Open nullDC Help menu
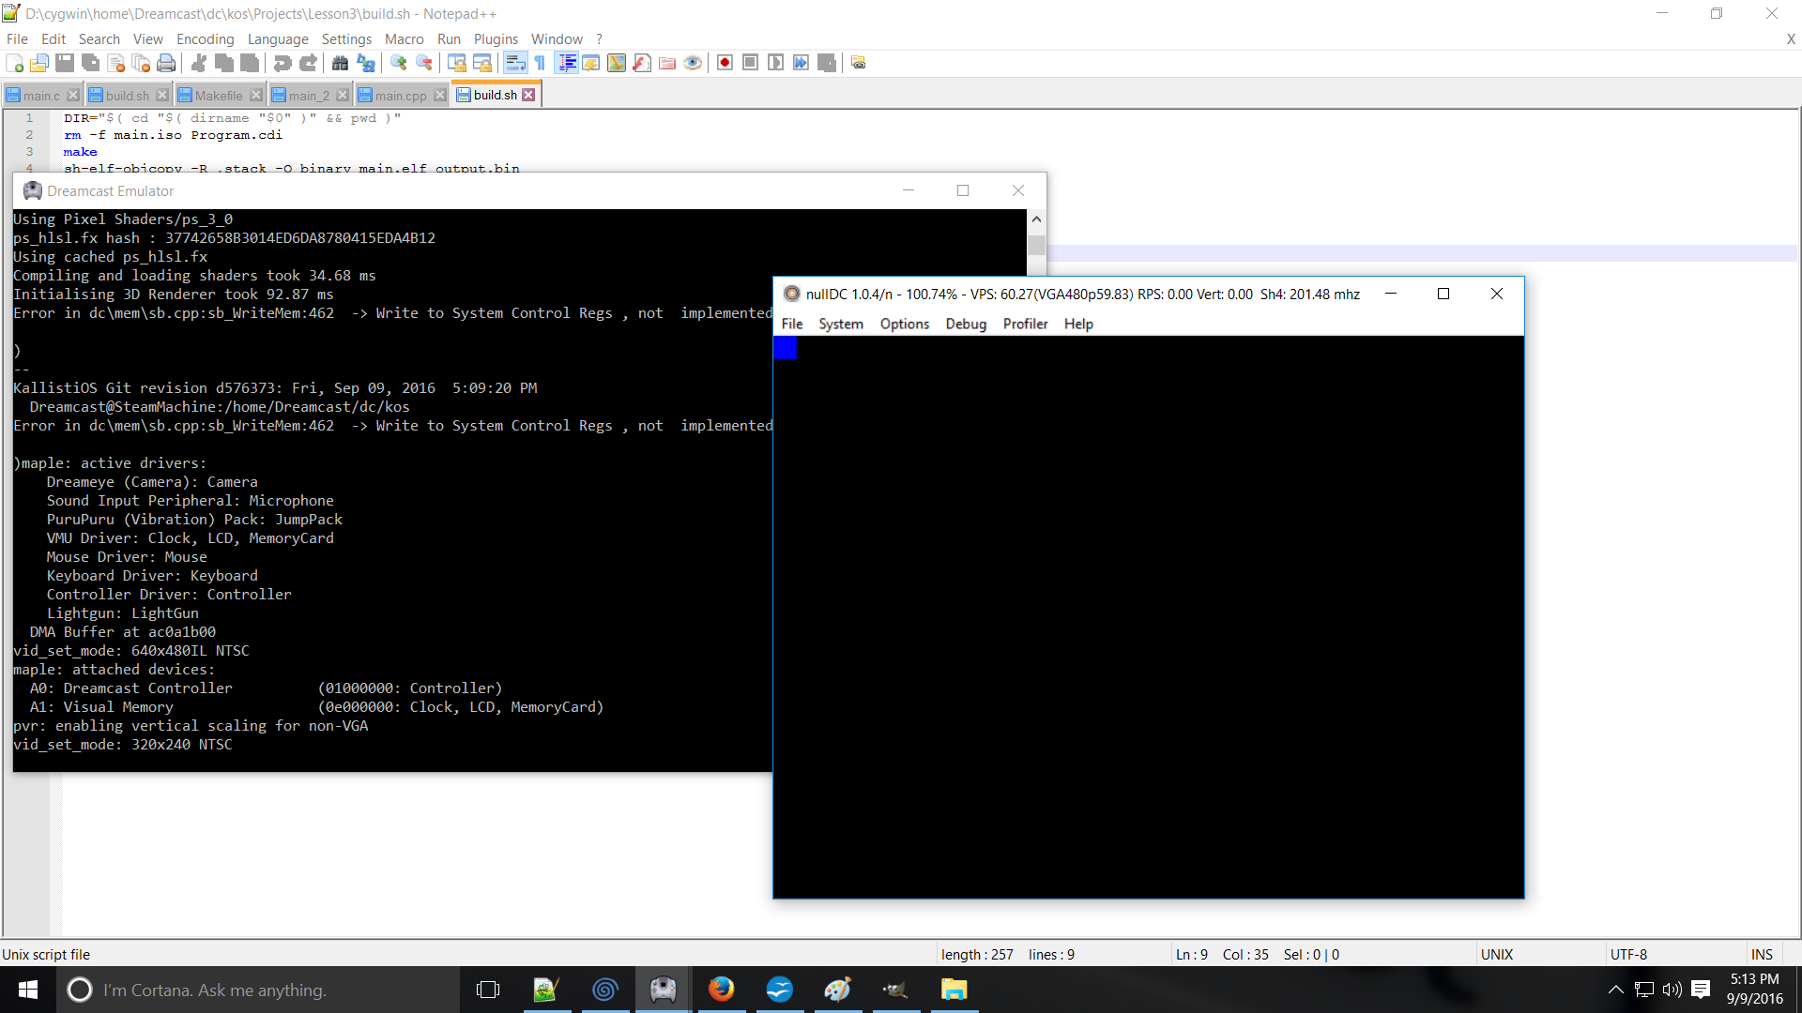The width and height of the screenshot is (1802, 1013). point(1078,324)
